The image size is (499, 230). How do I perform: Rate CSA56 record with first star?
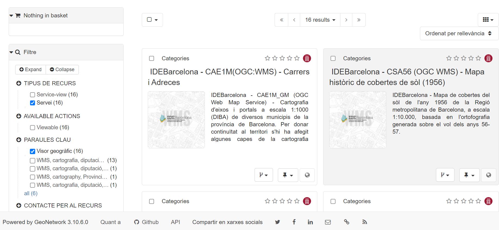(449, 58)
